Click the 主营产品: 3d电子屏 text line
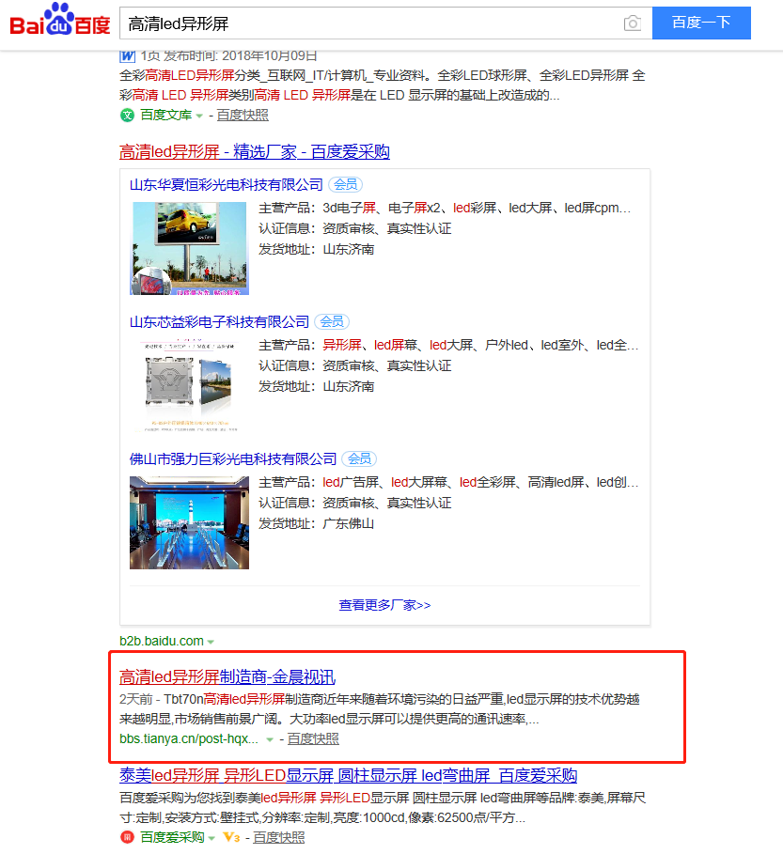Screen dimensions: 783x854 (445, 208)
